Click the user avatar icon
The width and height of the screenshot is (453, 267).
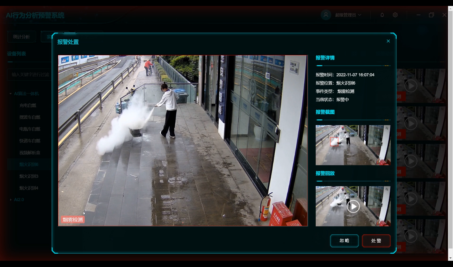pyautogui.click(x=326, y=15)
